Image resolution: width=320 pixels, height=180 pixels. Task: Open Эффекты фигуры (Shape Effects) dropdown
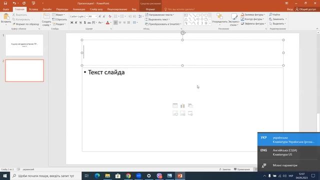click(253, 23)
